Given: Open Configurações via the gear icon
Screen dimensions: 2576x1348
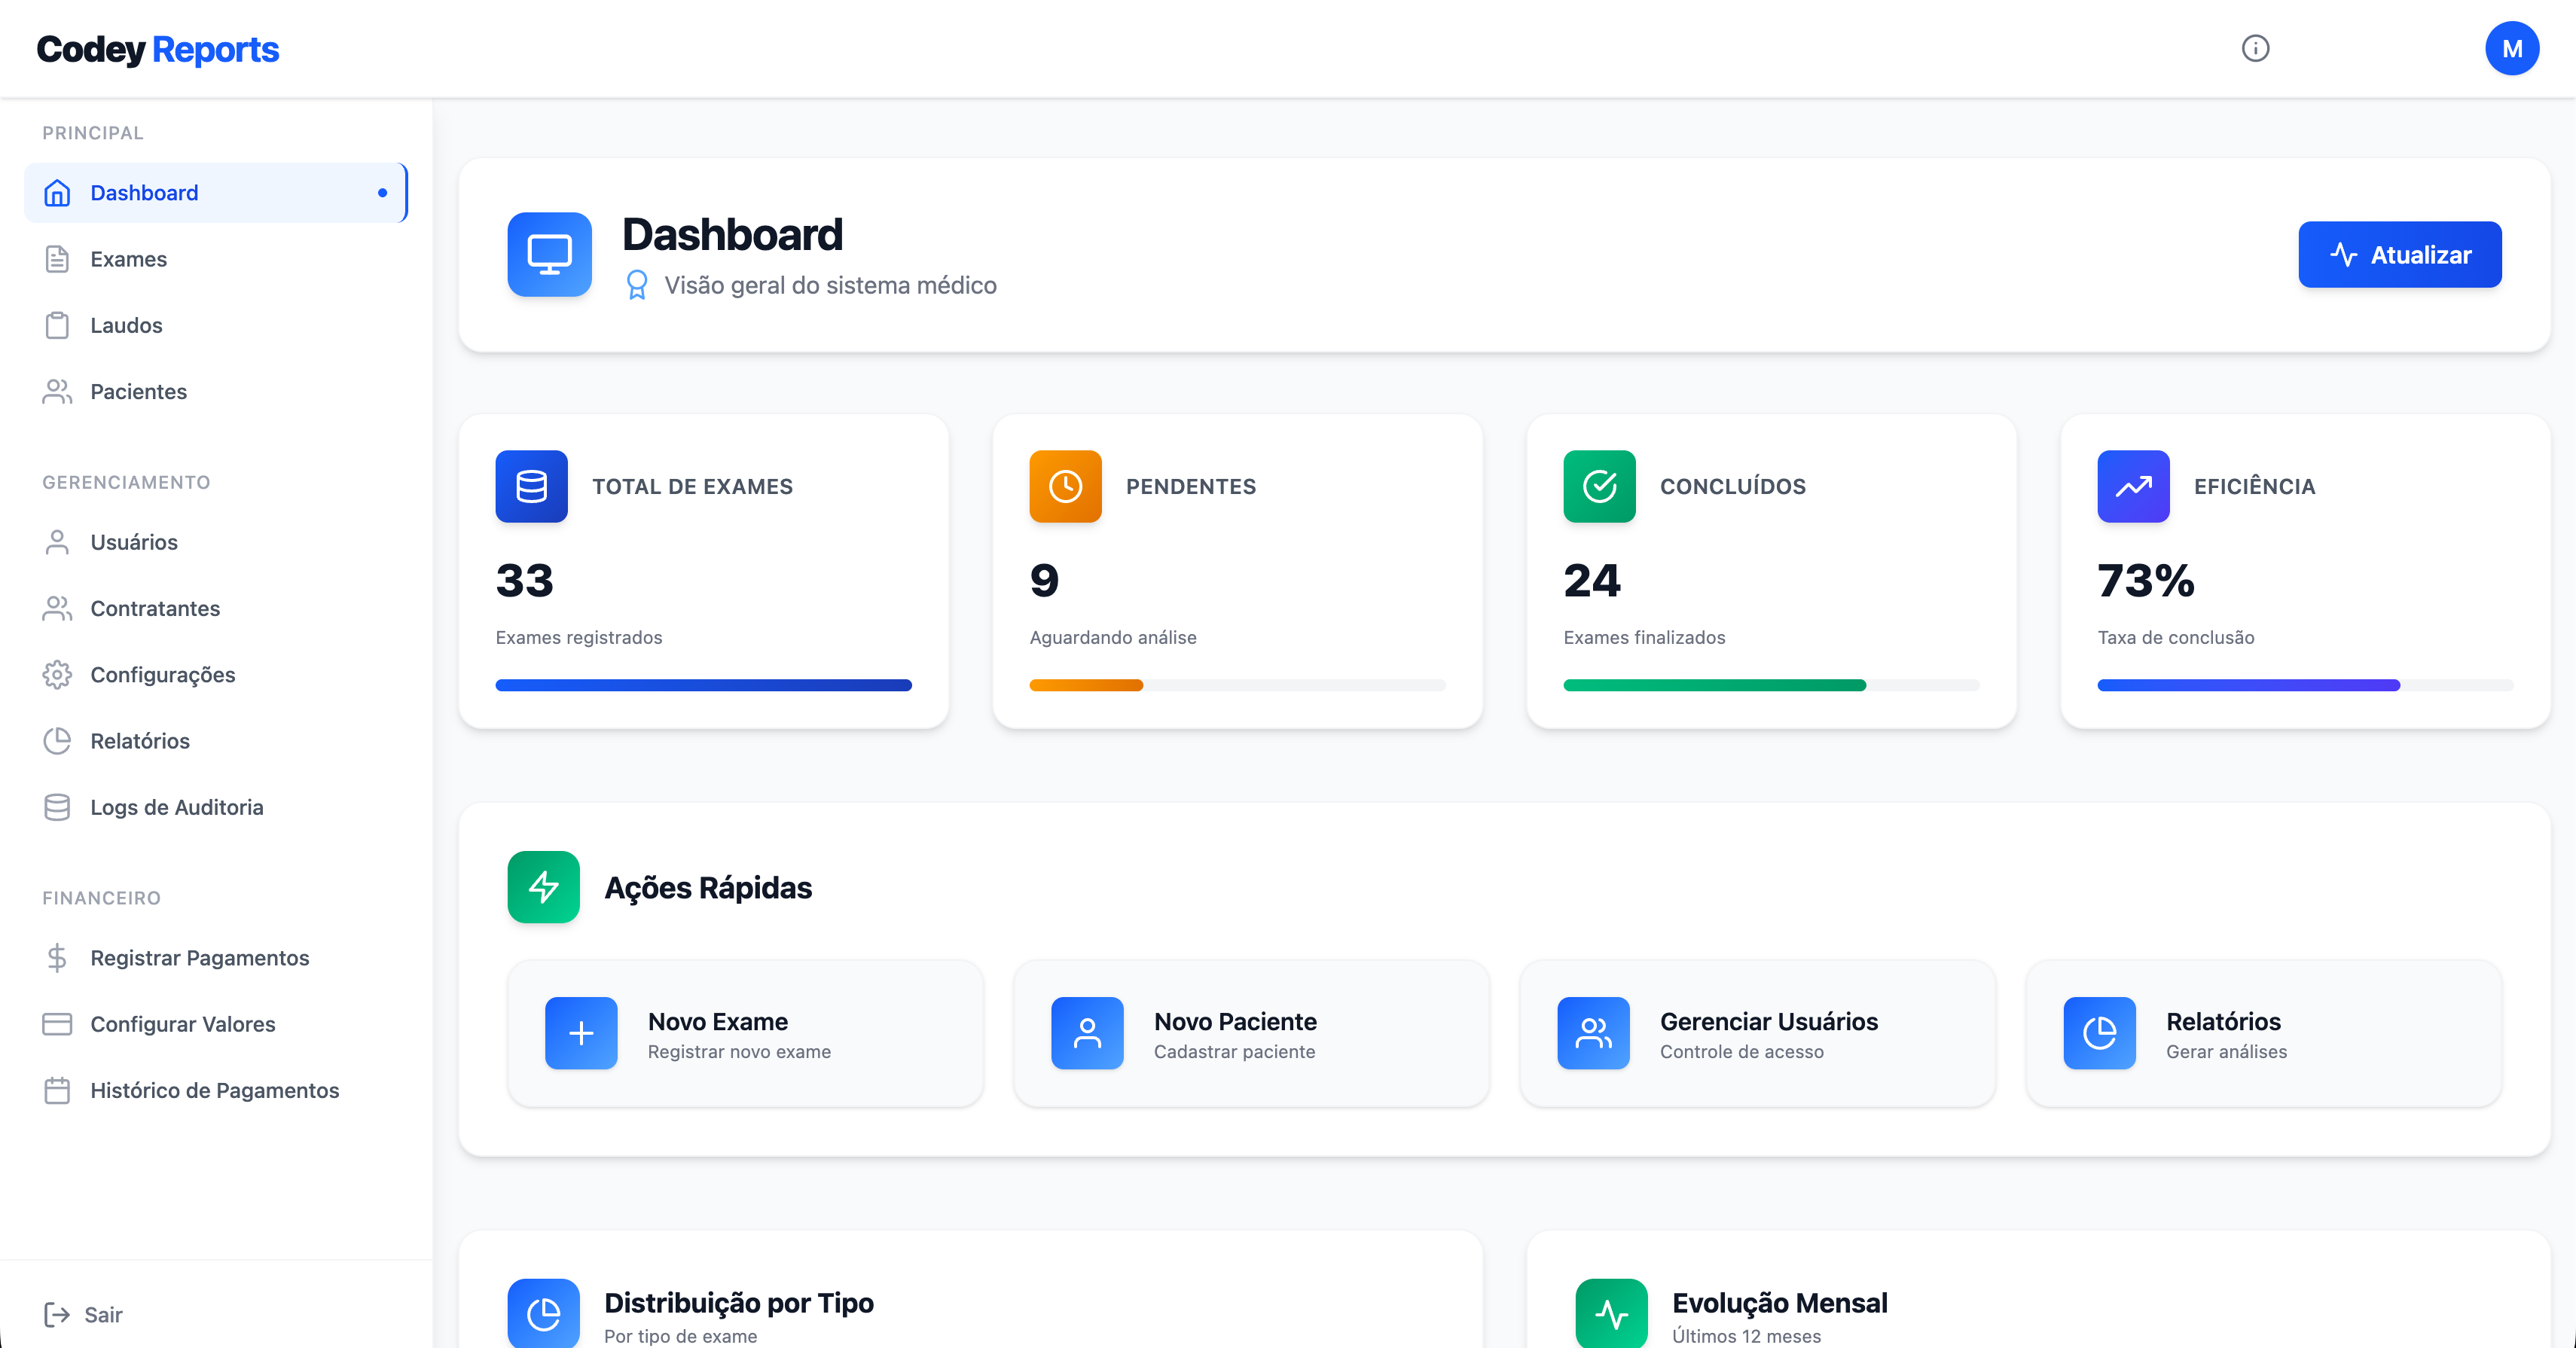Looking at the screenshot, I should pos(57,674).
